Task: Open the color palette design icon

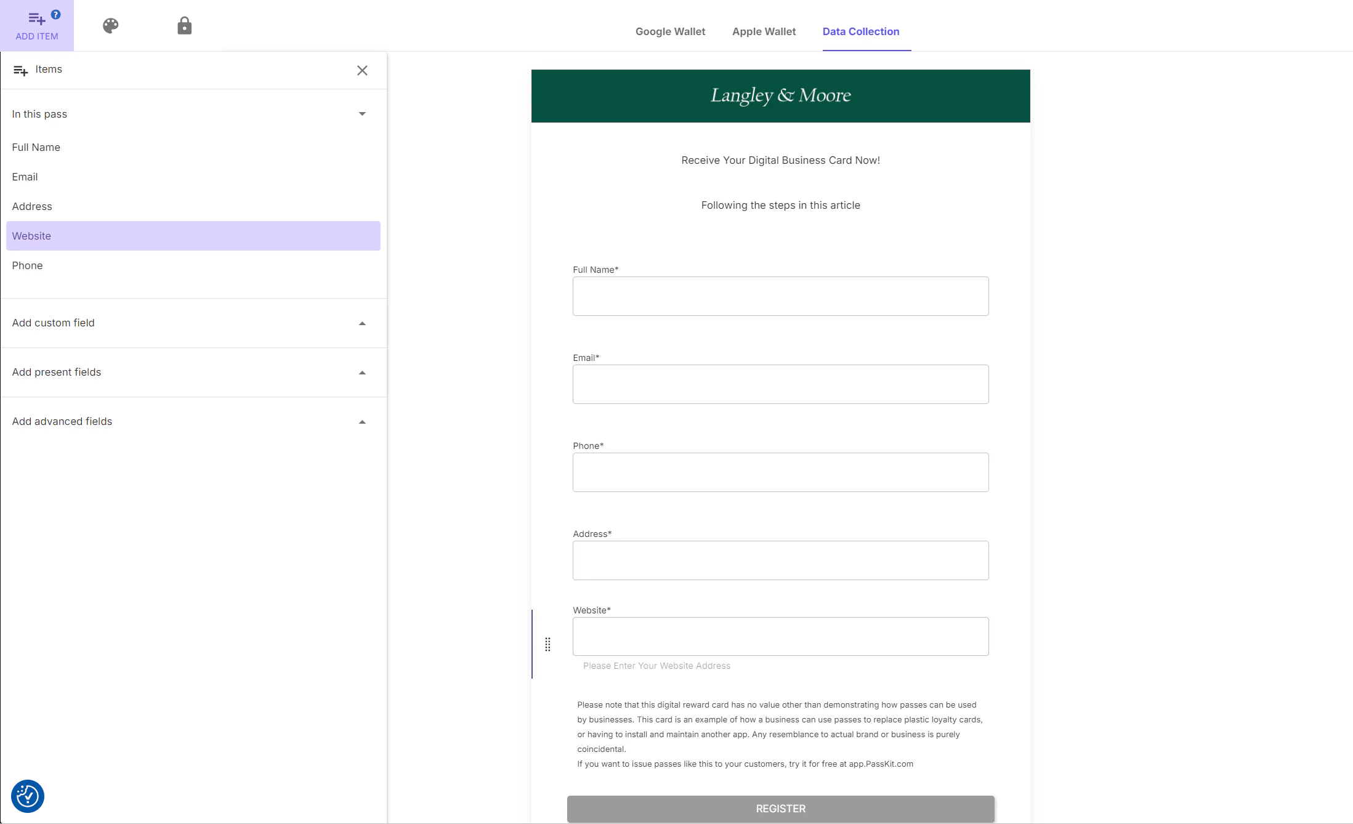Action: click(111, 26)
